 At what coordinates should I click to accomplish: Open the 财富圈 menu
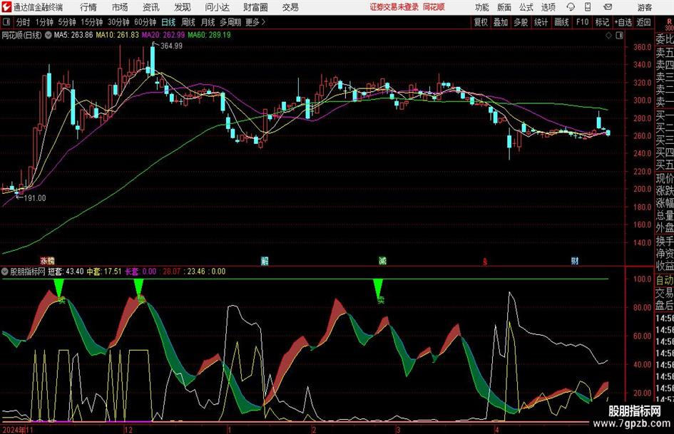pos(255,7)
